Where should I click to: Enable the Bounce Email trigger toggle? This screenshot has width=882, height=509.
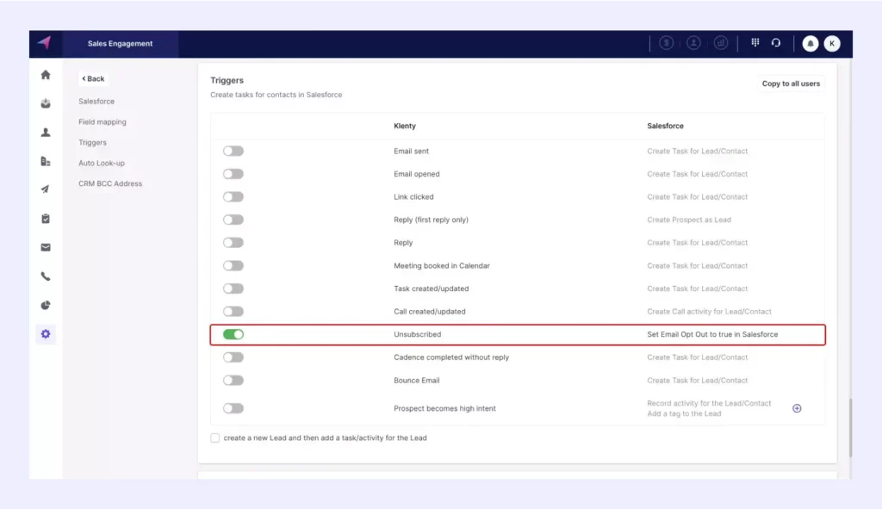pyautogui.click(x=233, y=380)
